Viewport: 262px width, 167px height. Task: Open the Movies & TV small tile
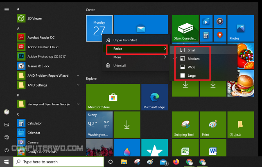pos(206,22)
